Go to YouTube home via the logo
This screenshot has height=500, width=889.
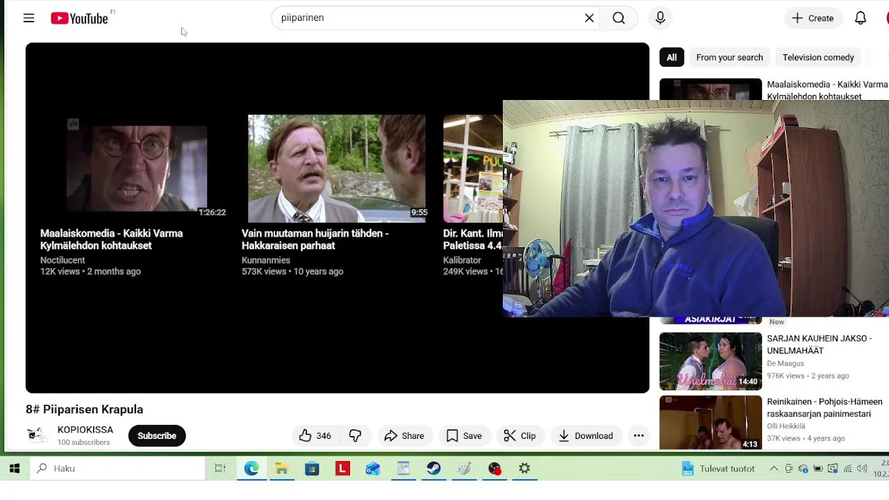80,18
